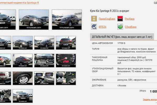Image resolution: width=157 pixels, height=105 pixels.
Task: Click the 'ТАРИФ' row label
Action: tap(96, 49)
